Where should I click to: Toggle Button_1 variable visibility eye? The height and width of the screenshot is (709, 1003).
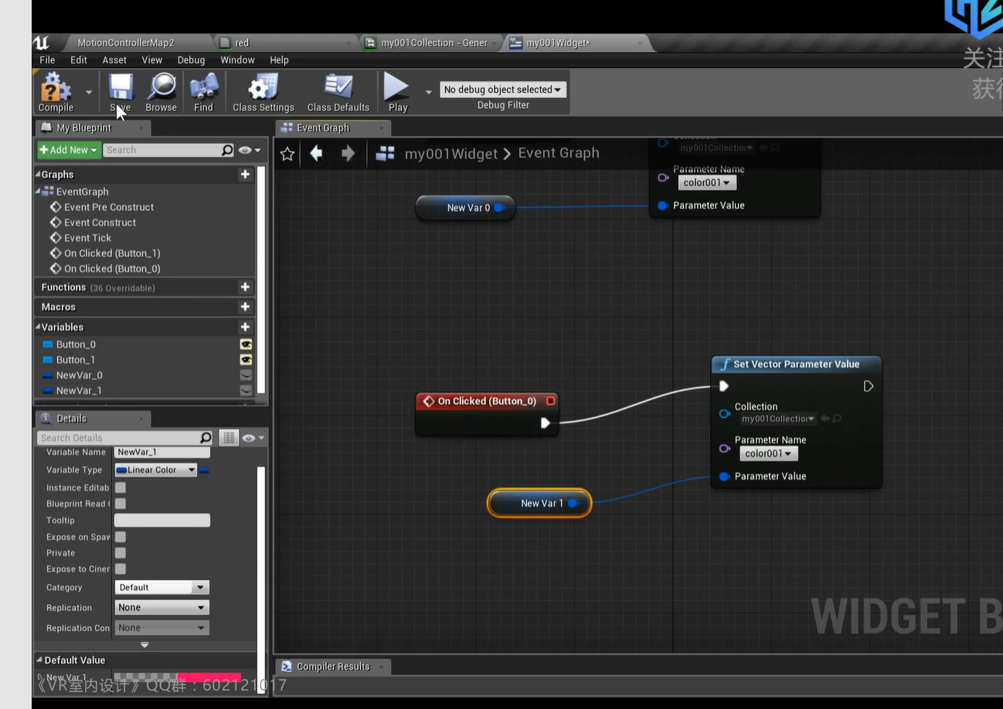pyautogui.click(x=246, y=360)
